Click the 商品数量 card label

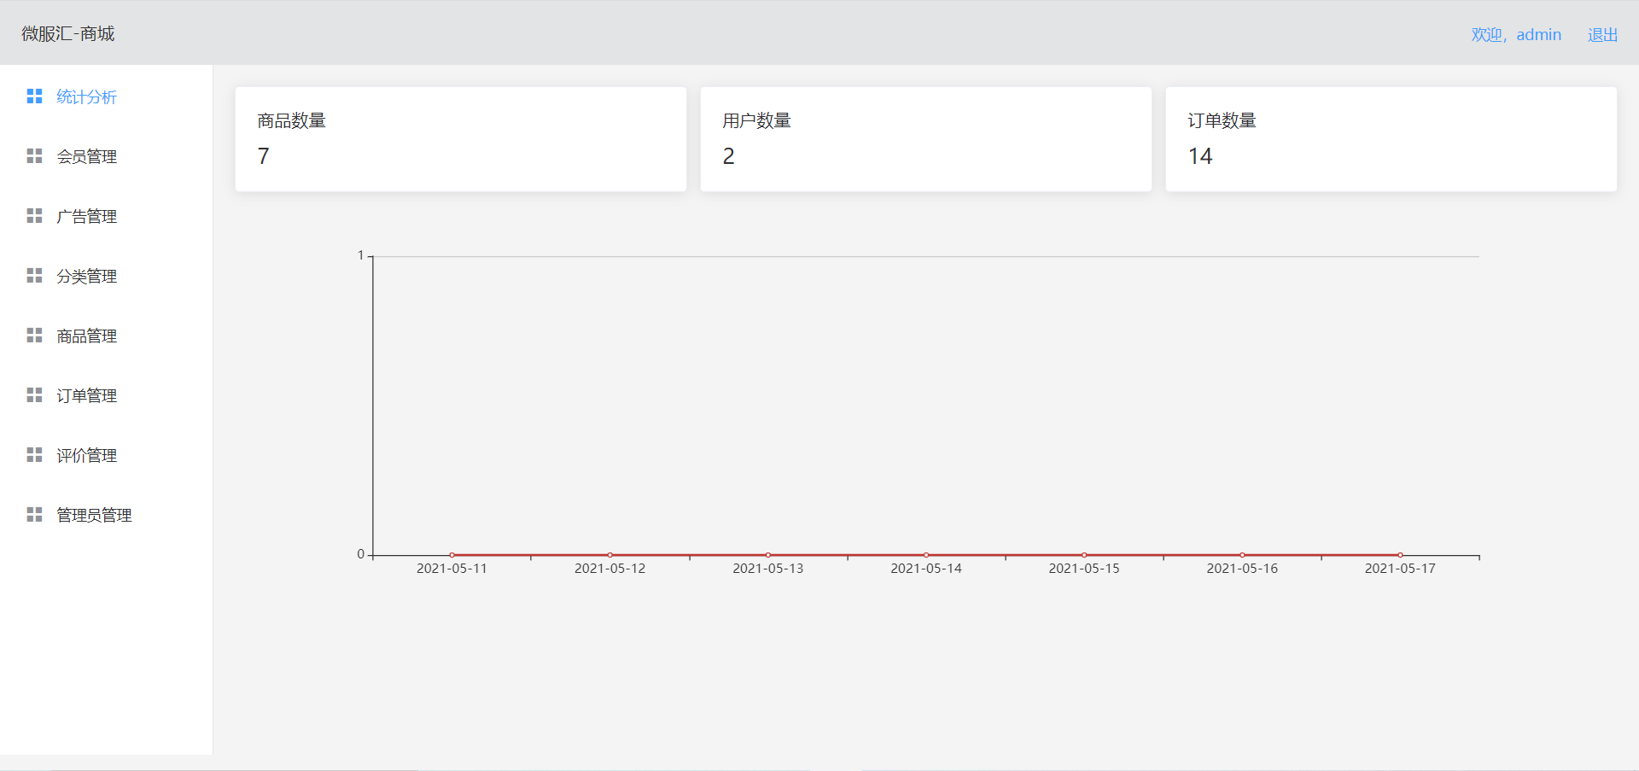pyautogui.click(x=292, y=120)
